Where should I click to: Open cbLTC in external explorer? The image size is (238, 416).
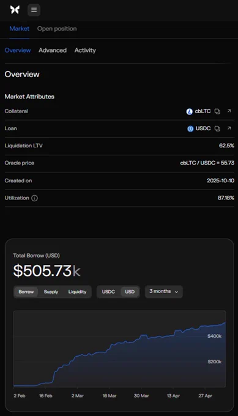point(229,111)
